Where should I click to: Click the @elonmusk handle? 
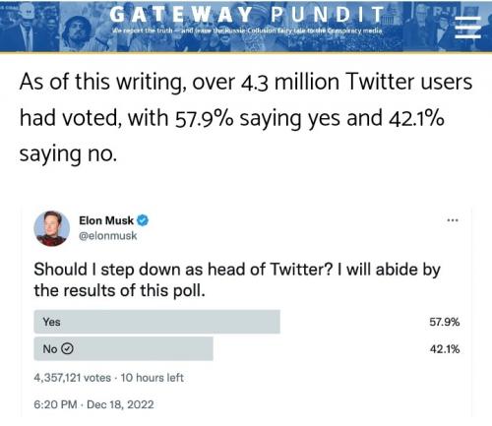(x=108, y=235)
